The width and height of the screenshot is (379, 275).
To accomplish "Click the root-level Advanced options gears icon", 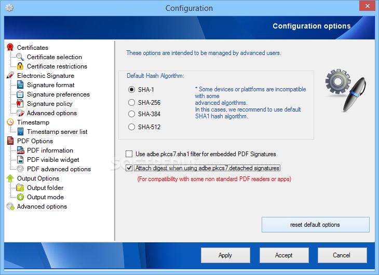I will pyautogui.click(x=10, y=207).
